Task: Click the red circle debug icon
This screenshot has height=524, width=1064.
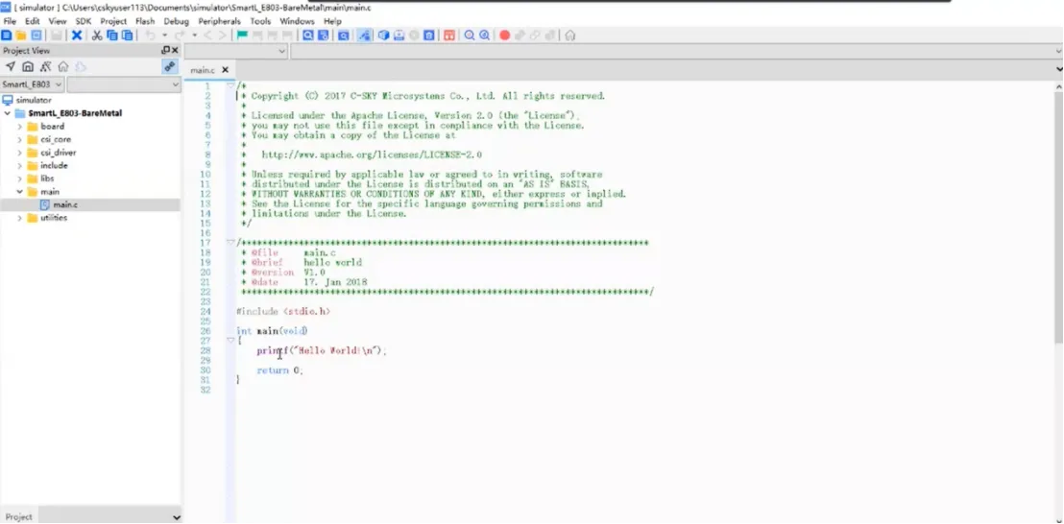Action: (505, 36)
